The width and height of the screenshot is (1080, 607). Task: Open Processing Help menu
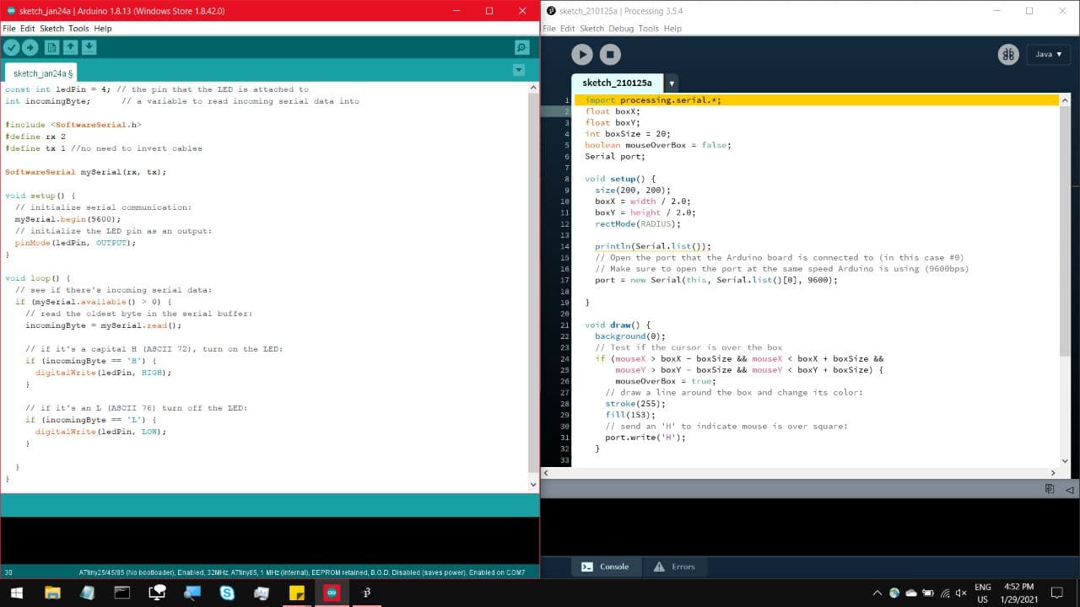tap(672, 29)
